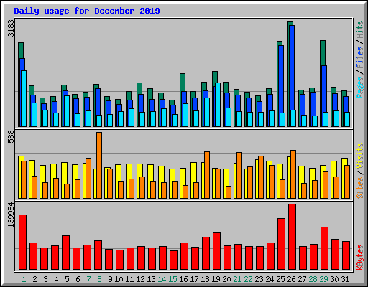Click the 'Files' legend label
Screen dimensions: 368x287
[x=360, y=57]
